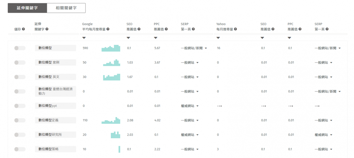Click help icon next to Google 平均每月搜尋量
The width and height of the screenshot is (354, 158).
click(x=108, y=29)
